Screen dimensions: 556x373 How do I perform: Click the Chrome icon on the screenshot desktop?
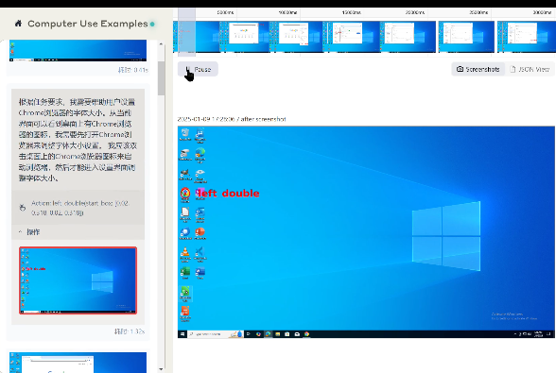click(x=185, y=193)
